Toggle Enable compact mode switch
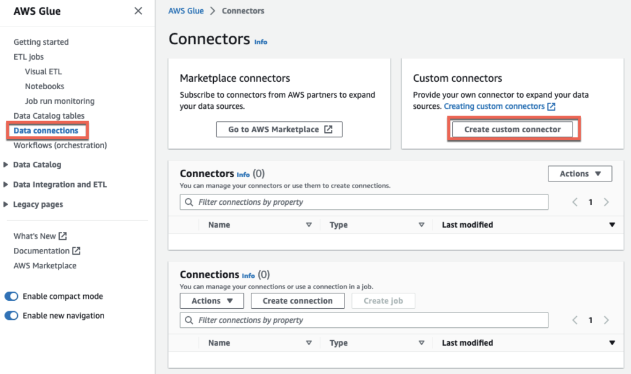Viewport: 631px width, 374px height. click(x=12, y=296)
